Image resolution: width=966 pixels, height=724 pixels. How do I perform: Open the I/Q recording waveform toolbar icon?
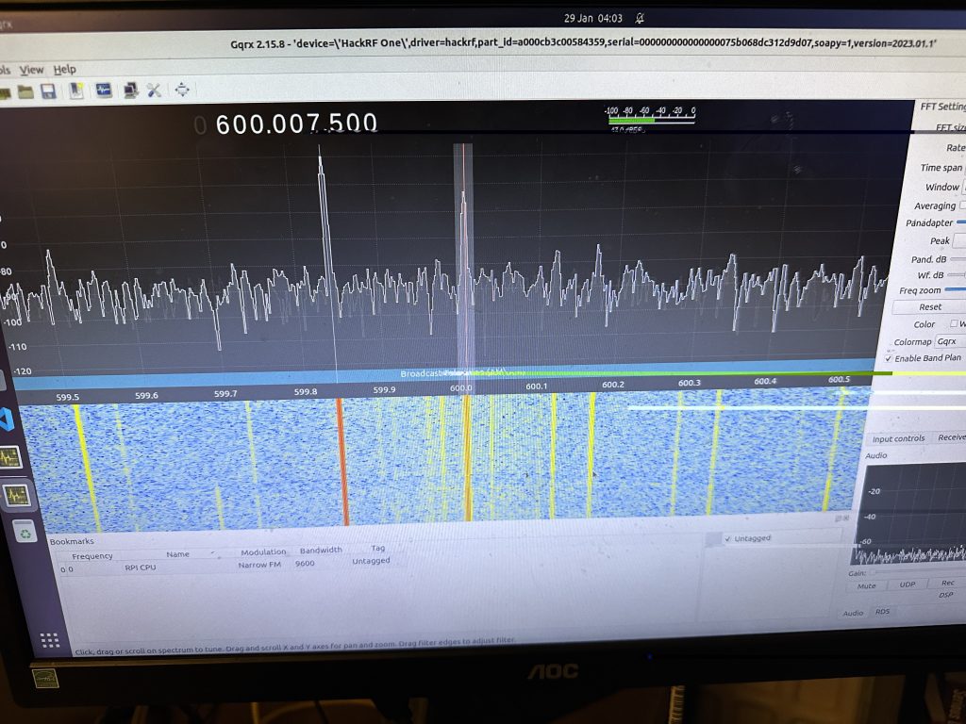tap(104, 90)
